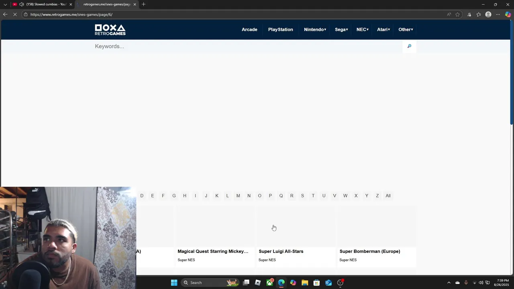Filter games by letter P
Viewport: 514px width, 289px height.
270,196
